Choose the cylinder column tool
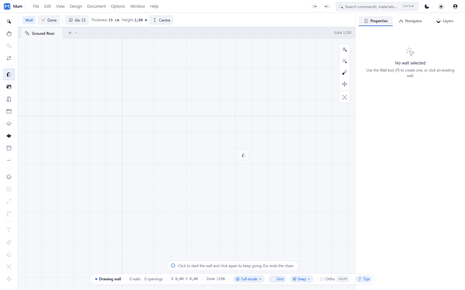This screenshot has height=290, width=465. click(9, 148)
